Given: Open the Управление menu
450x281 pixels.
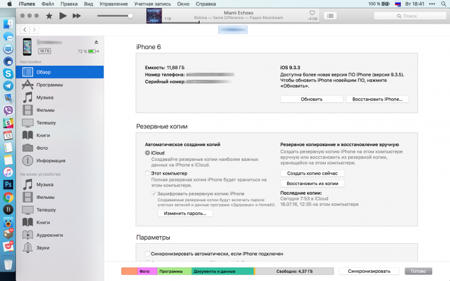Looking at the screenshot, I should [114, 4].
